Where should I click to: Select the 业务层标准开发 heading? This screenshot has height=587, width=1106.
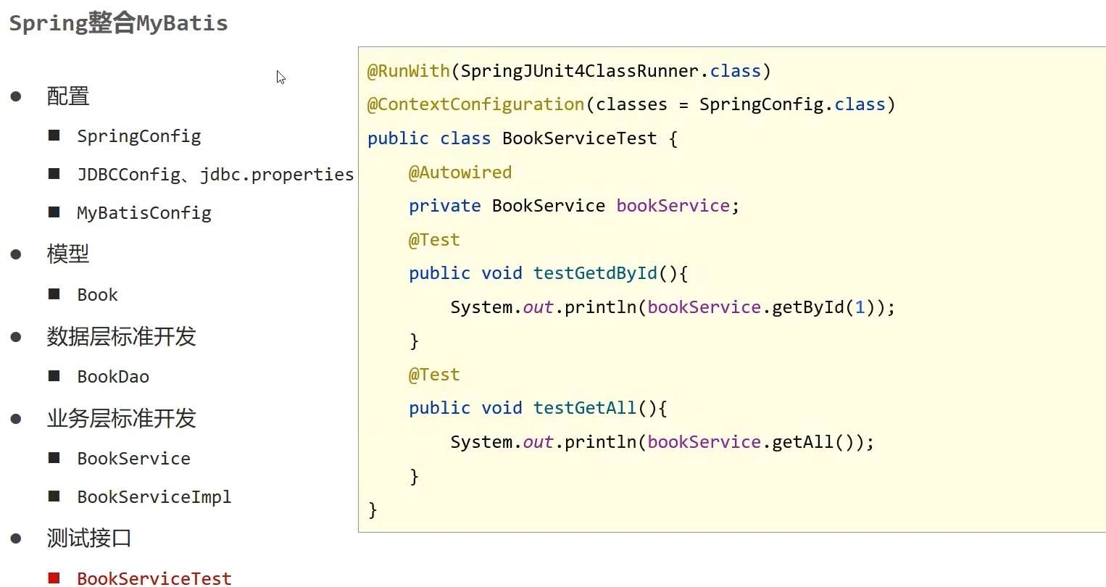[x=121, y=418]
